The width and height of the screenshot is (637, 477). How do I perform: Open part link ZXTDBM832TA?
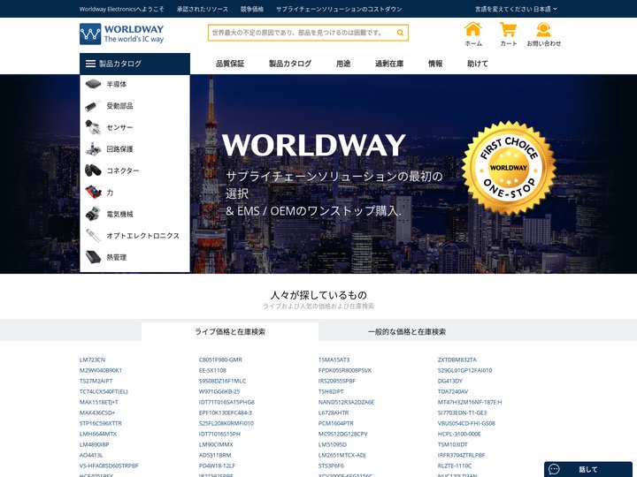point(457,360)
